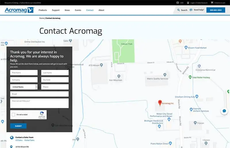This screenshot has width=230, height=148.
Task: Submit the contact form
Action: coord(18,126)
